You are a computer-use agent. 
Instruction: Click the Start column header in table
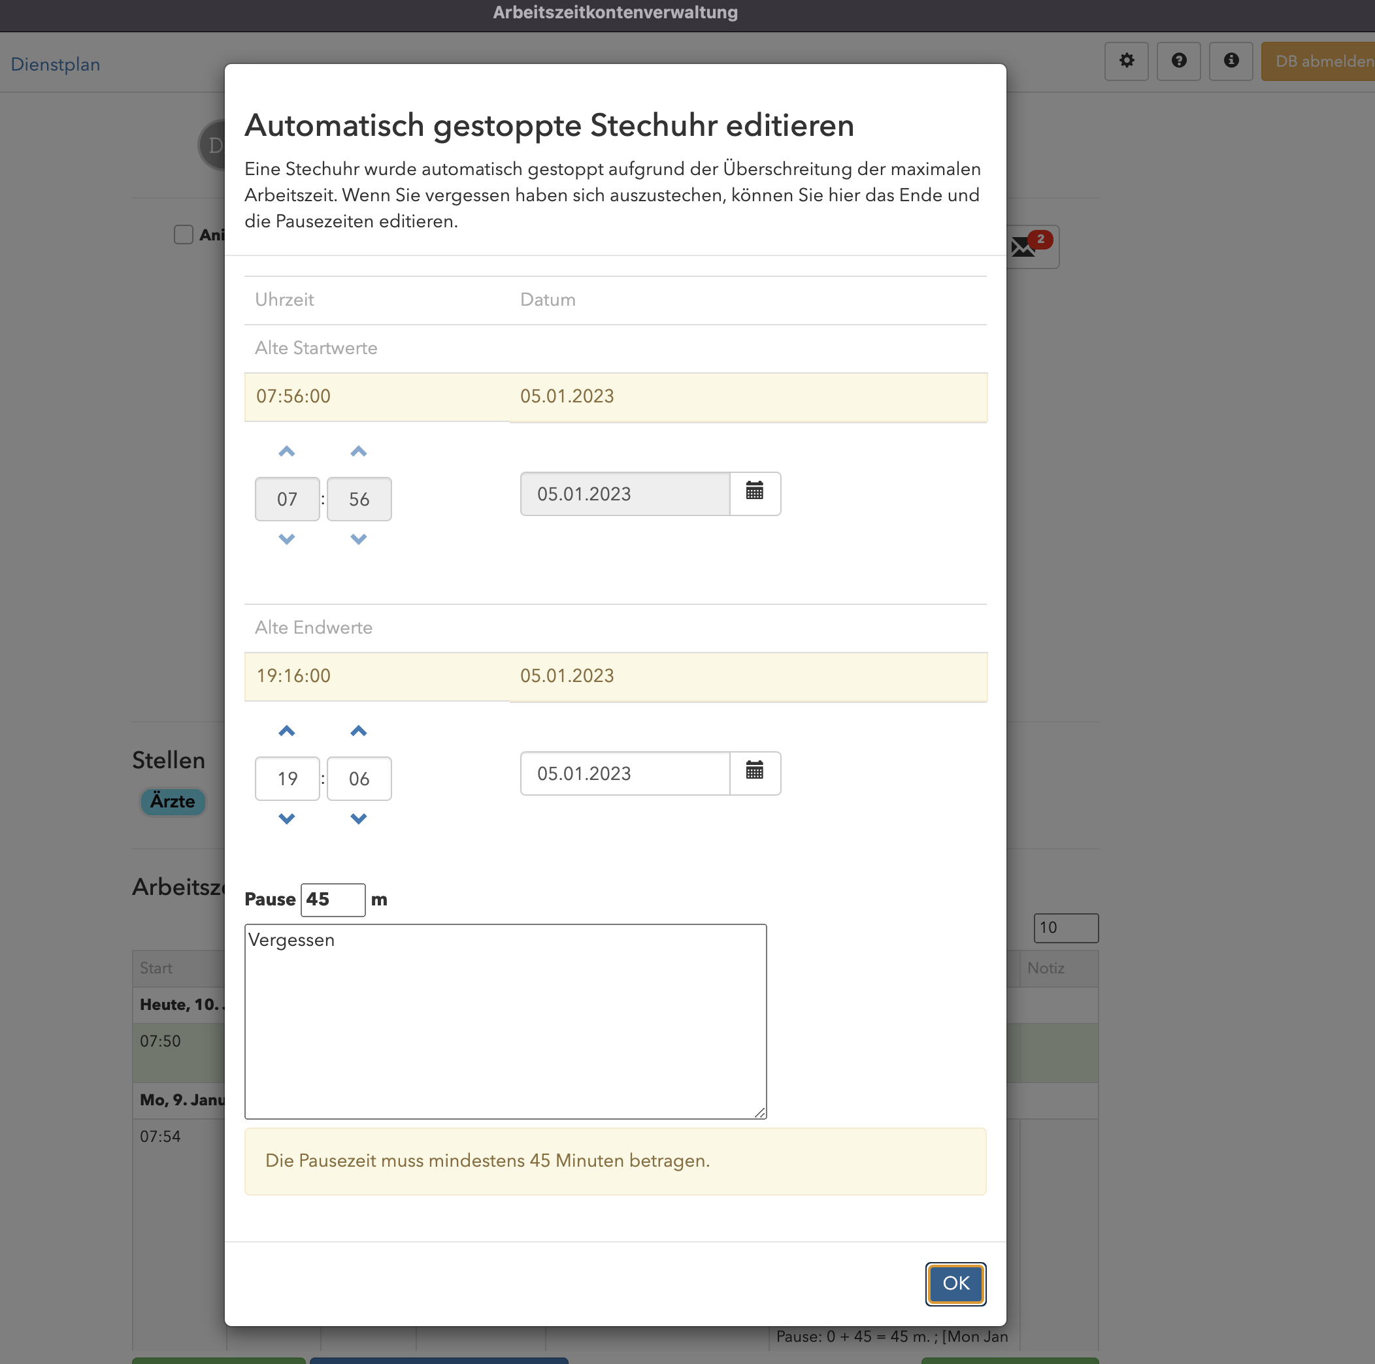156,967
